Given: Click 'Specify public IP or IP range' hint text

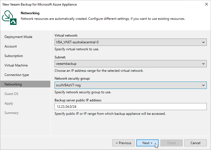Looking at the screenshot, I should pos(110,114).
